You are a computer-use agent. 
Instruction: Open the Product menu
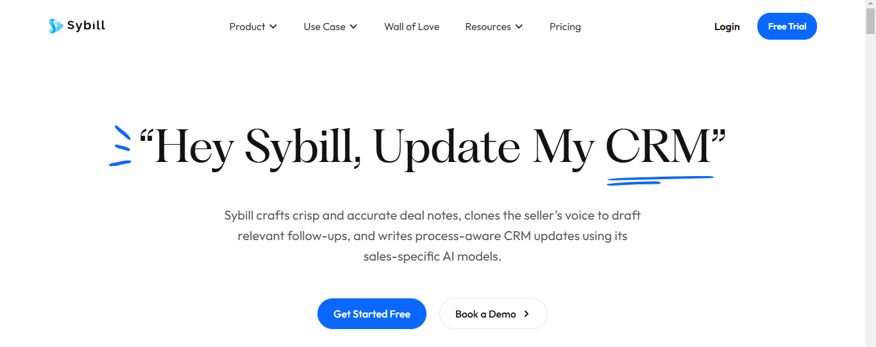[x=253, y=27]
